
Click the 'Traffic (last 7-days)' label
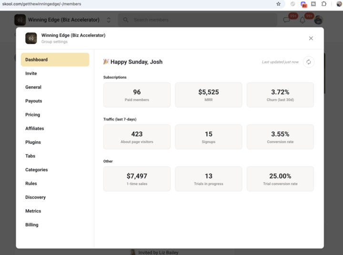point(120,119)
